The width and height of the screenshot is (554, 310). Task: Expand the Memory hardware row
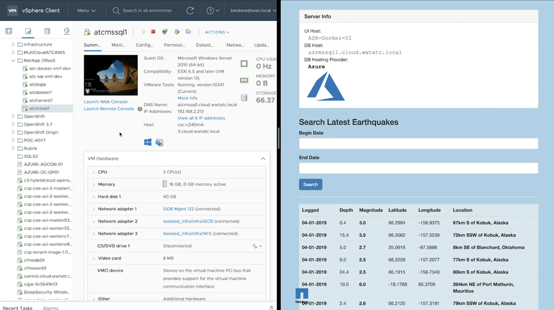tap(94, 184)
